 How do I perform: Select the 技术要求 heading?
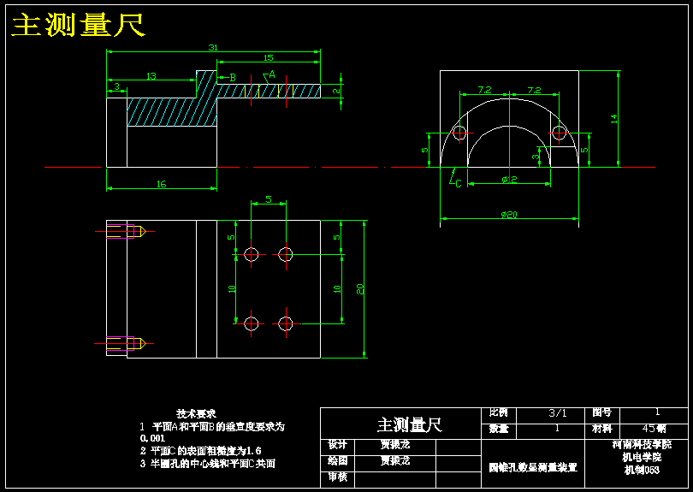[196, 414]
